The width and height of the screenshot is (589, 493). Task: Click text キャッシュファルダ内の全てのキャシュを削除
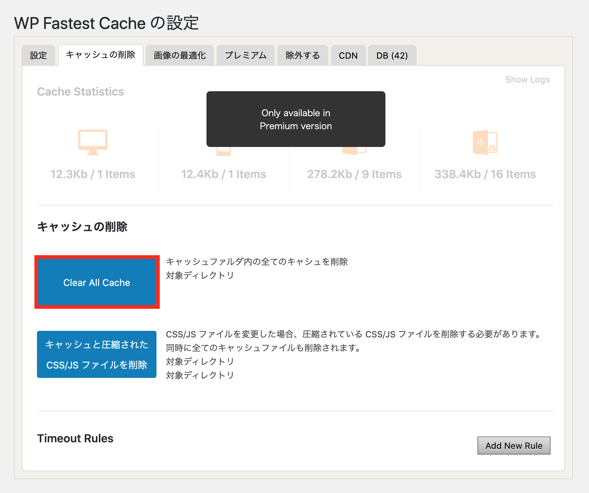tap(257, 262)
